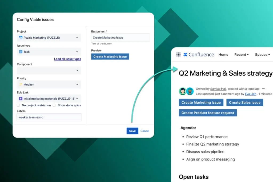Click the Review Q1 performance agenda item

coord(207,137)
